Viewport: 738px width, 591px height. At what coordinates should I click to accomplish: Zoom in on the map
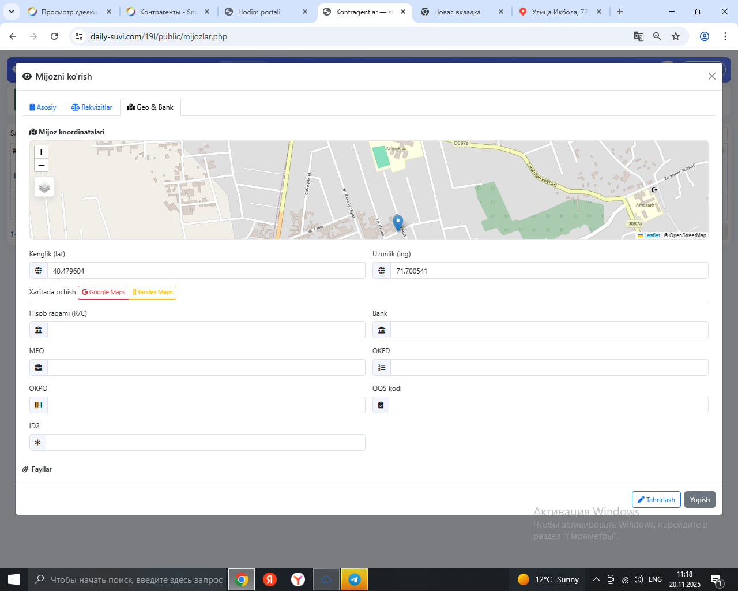coord(41,152)
